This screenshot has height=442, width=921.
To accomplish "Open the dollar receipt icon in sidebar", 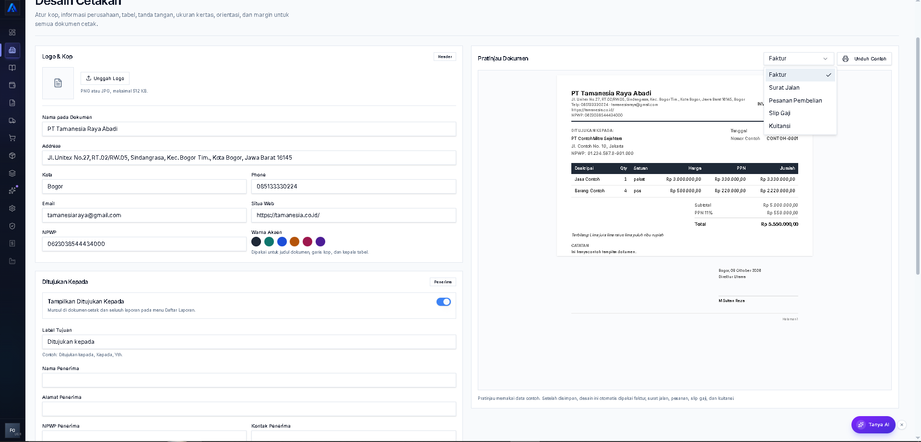I will tap(12, 244).
